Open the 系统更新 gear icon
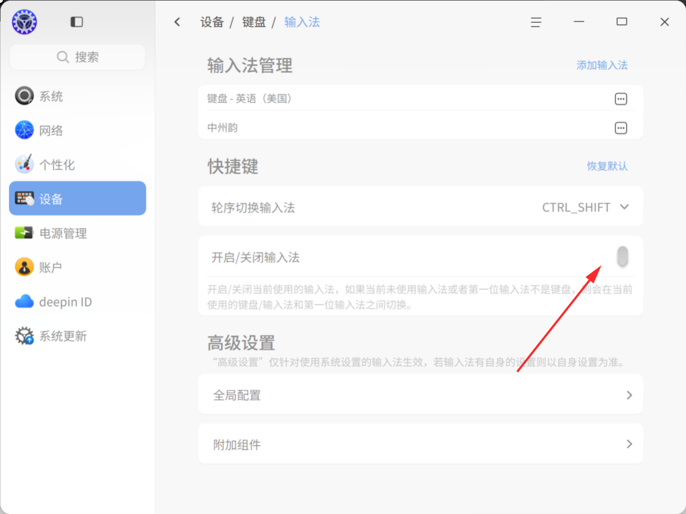The image size is (686, 514). [25, 336]
